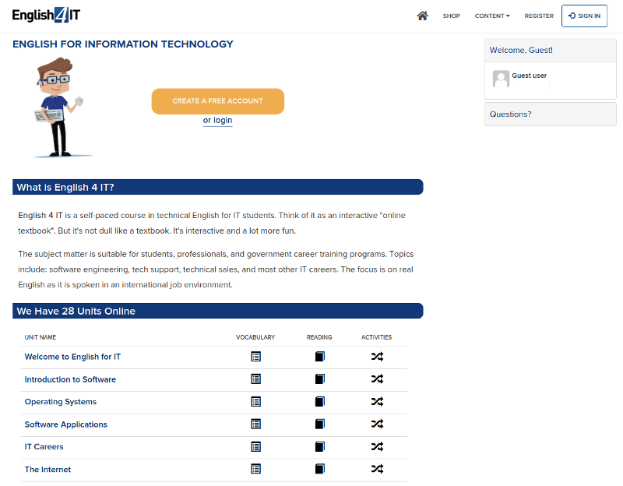Open activities icon for Welcome to English for IT

(377, 357)
